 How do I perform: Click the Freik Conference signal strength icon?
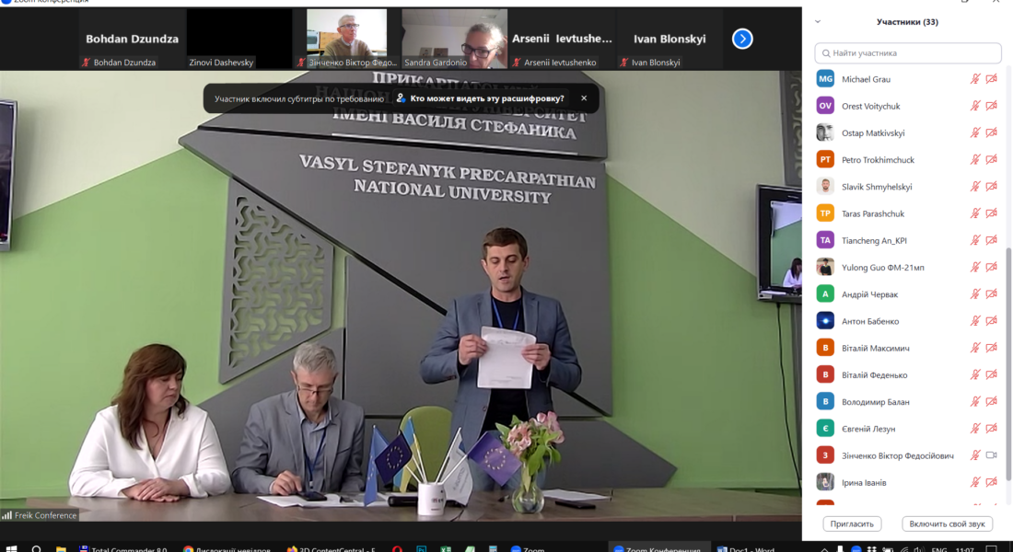(6, 515)
